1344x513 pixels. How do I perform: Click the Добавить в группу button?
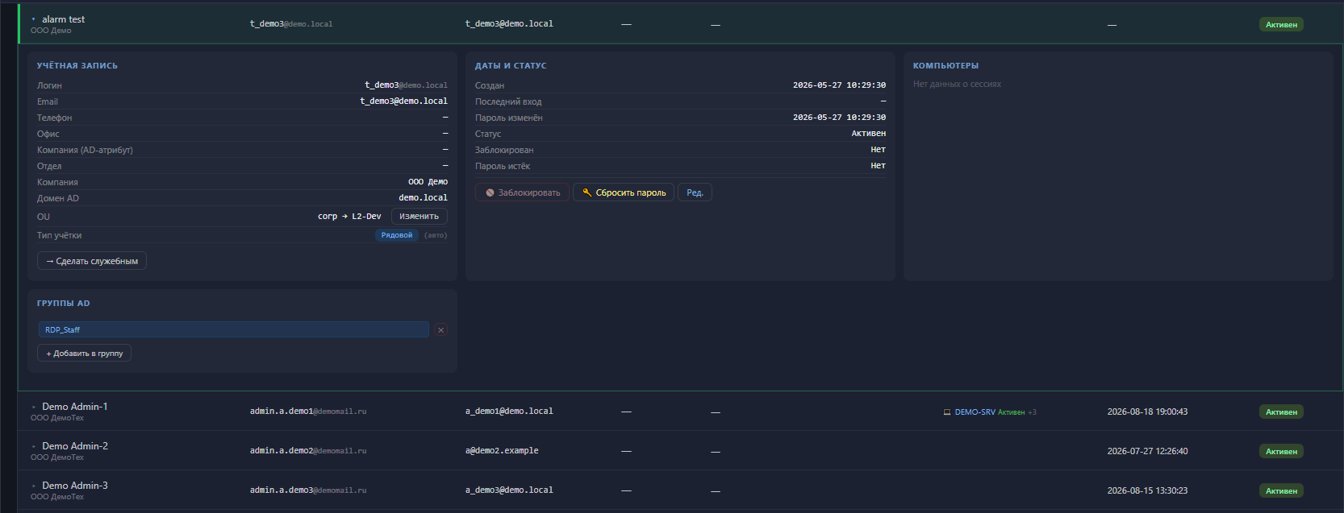coord(84,353)
